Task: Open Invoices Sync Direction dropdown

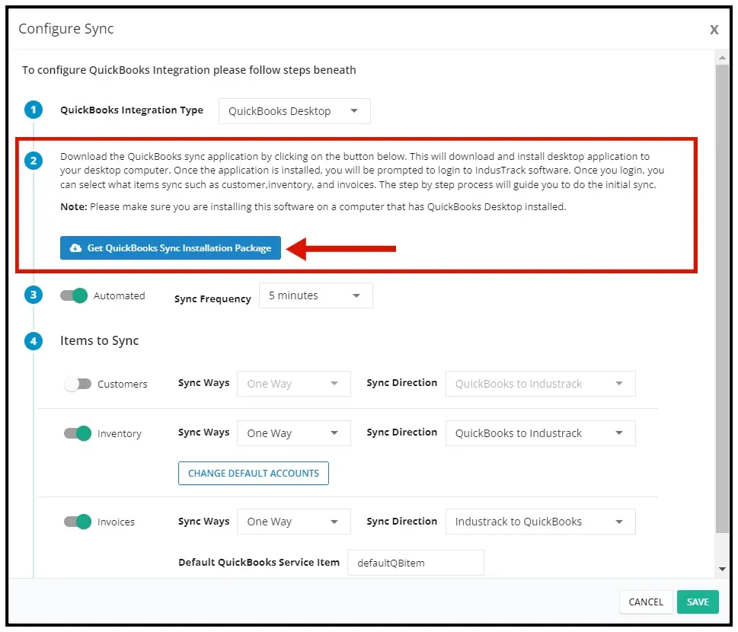Action: (x=540, y=522)
